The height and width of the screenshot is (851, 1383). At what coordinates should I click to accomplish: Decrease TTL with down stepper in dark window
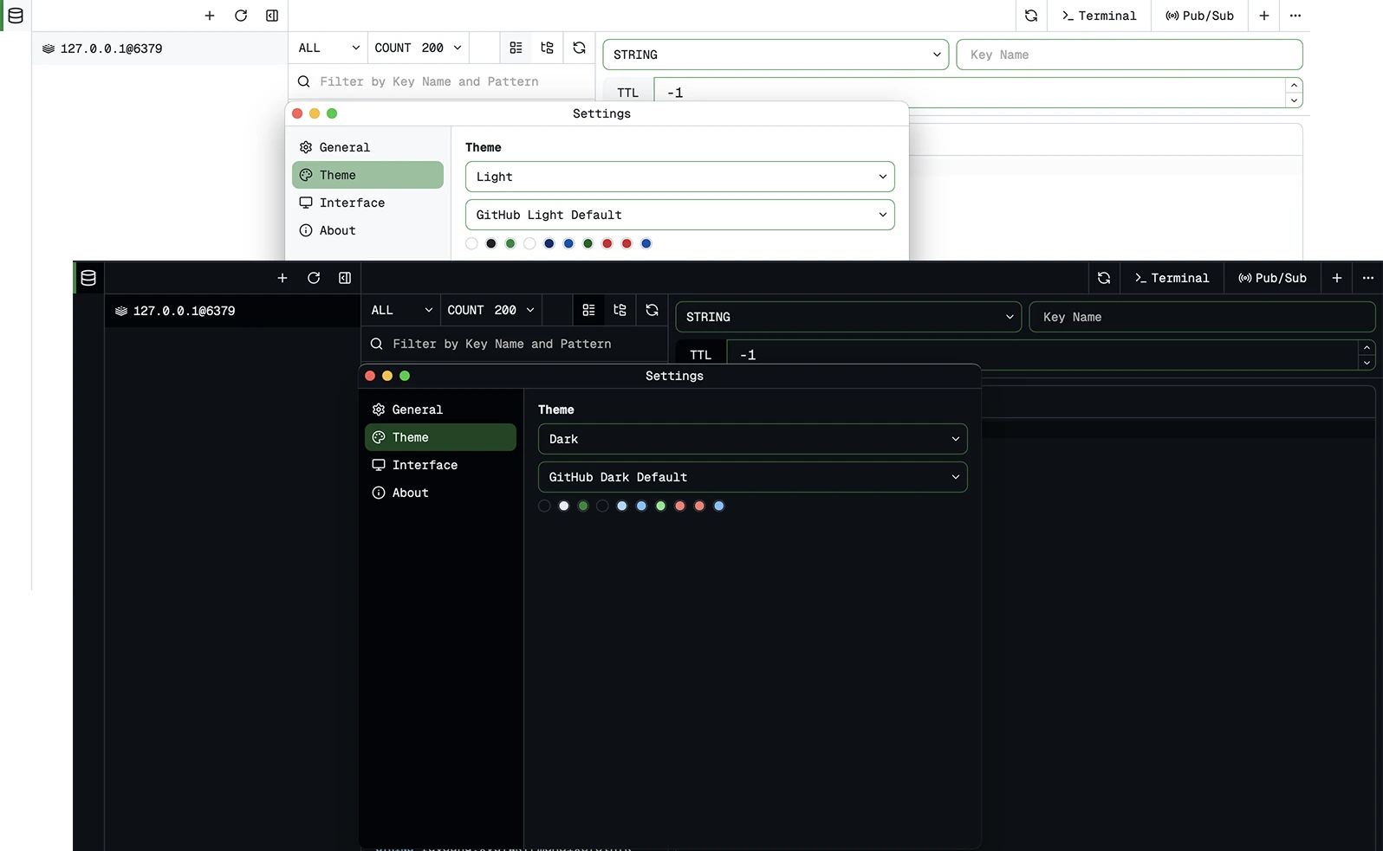[1367, 363]
